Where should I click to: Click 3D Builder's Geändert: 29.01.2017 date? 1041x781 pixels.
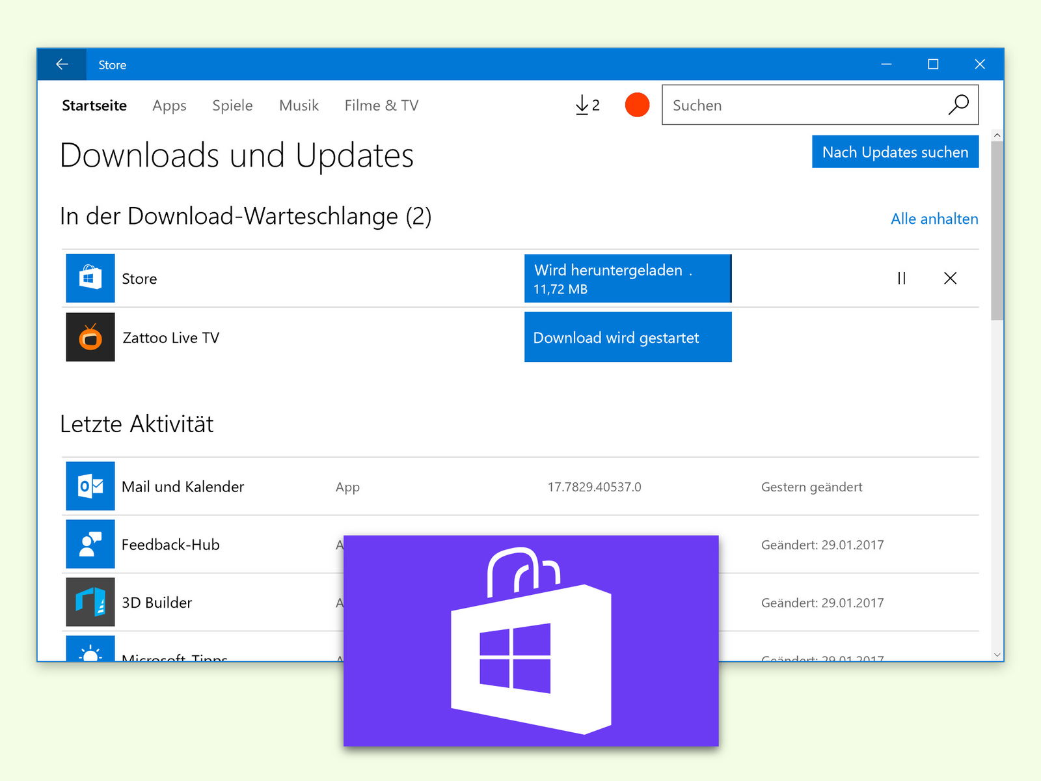point(822,603)
